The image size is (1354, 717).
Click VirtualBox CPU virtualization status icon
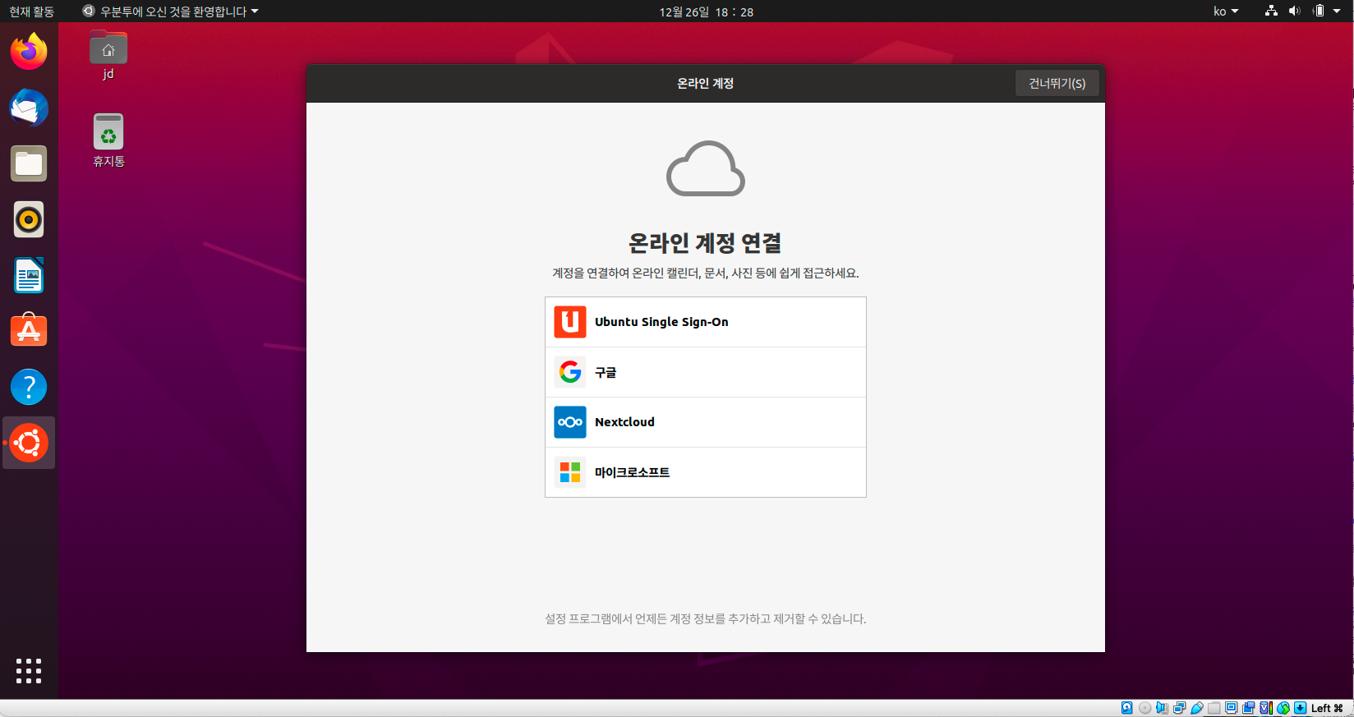coord(1266,707)
